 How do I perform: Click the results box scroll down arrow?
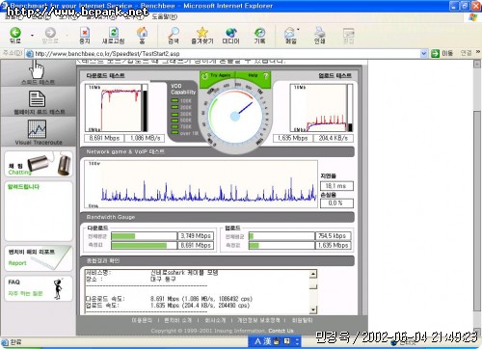coord(313,310)
